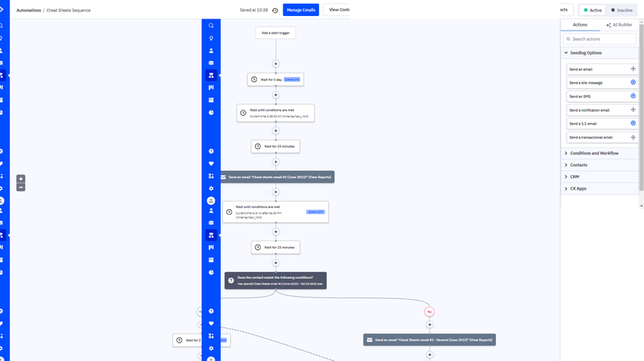Click the blue icon on Send a site message

[x=633, y=83]
